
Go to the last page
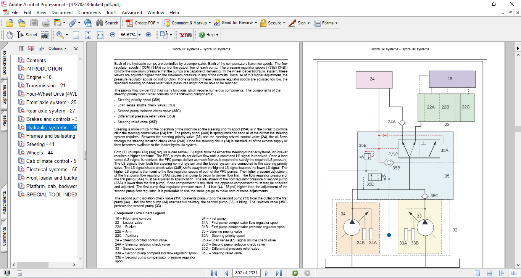click(x=279, y=273)
